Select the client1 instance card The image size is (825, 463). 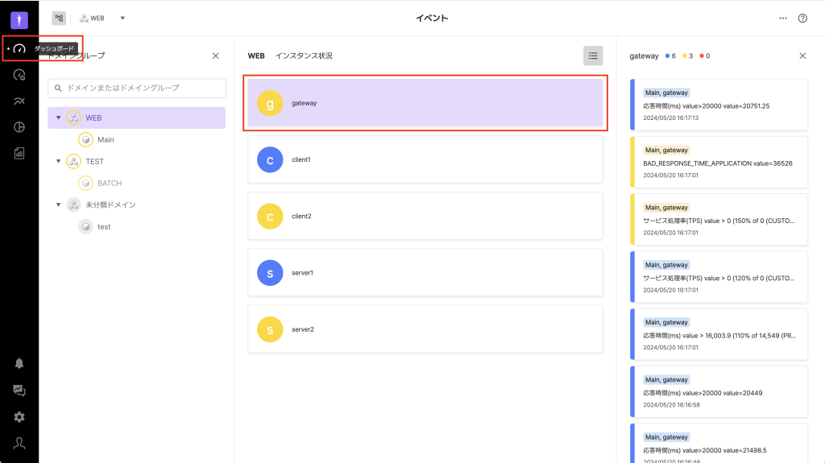pos(425,159)
